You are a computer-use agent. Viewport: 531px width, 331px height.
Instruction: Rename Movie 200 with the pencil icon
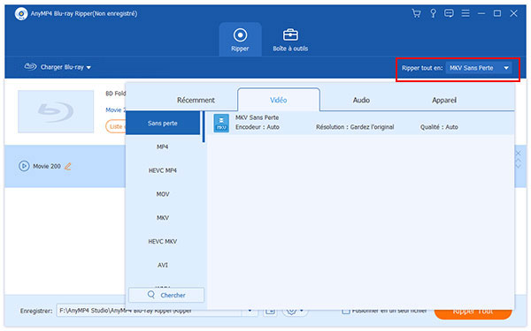point(68,166)
